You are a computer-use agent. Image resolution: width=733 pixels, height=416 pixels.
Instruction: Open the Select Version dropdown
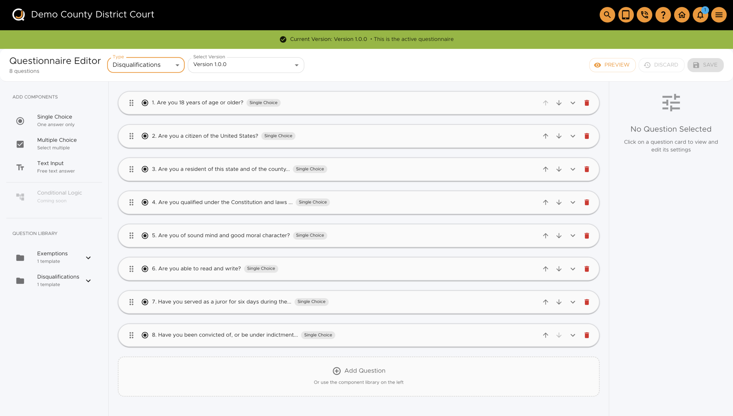click(x=246, y=65)
